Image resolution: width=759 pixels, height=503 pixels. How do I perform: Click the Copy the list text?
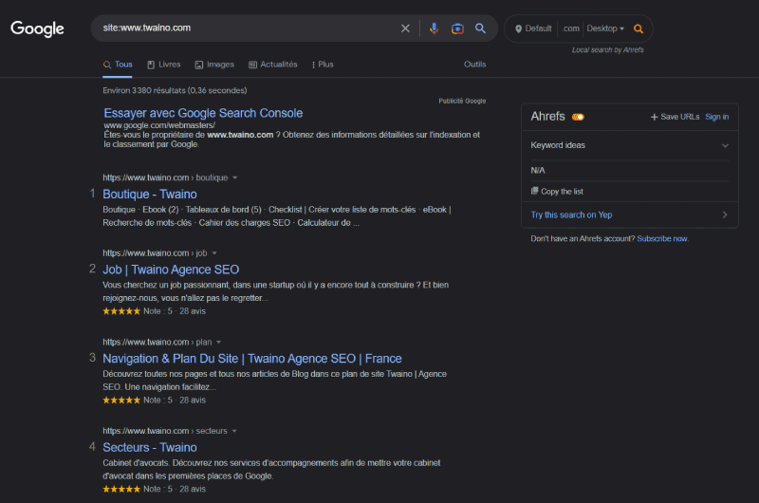click(x=562, y=191)
